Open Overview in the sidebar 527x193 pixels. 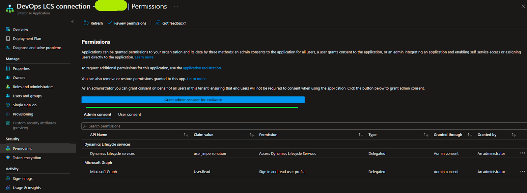point(20,30)
